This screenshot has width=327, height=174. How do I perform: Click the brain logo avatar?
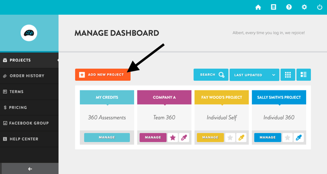[x=29, y=33]
